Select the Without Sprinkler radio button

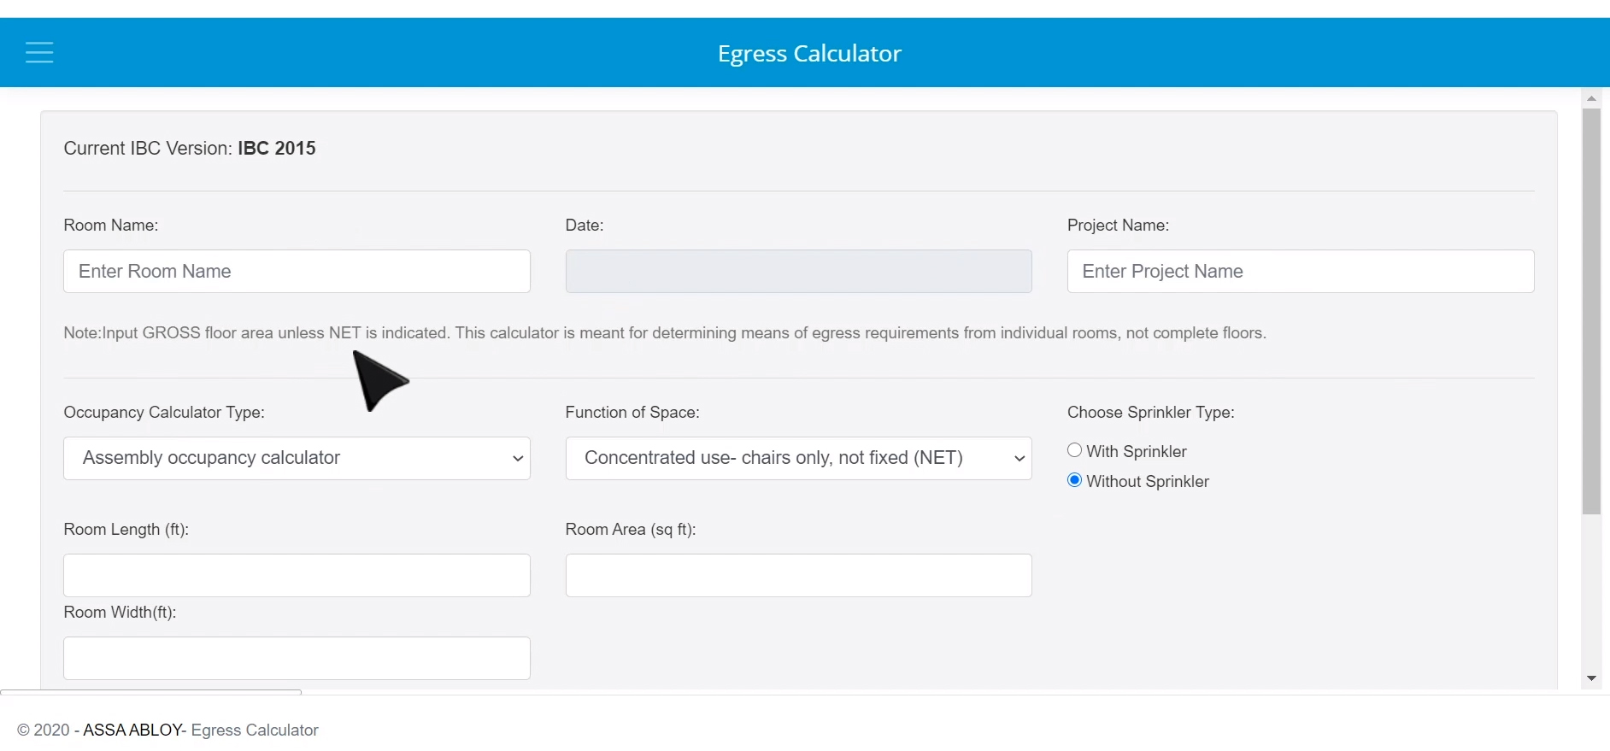[1075, 480]
